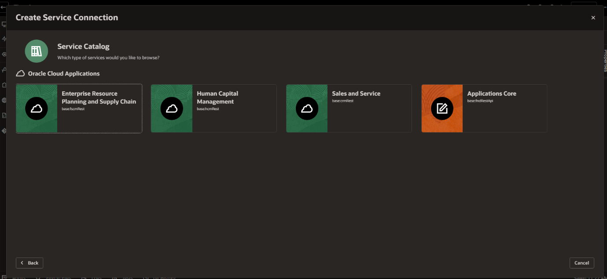Click the Oracle Cloud Applications heading
607x279 pixels.
[x=64, y=74]
